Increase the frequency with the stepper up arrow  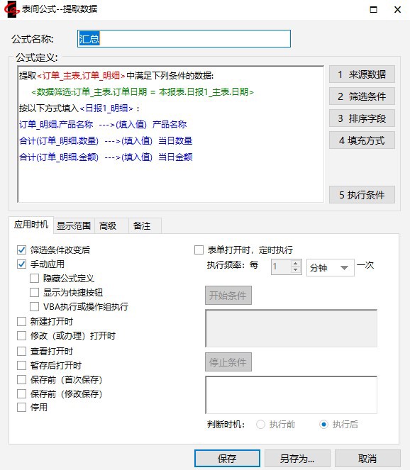click(x=295, y=264)
